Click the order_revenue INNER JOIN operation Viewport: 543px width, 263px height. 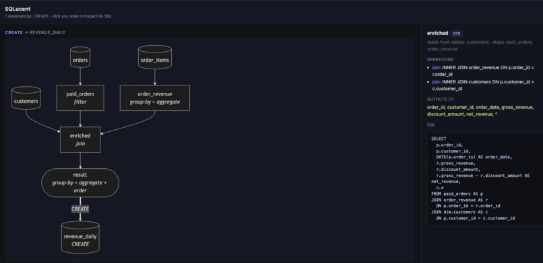(x=483, y=71)
